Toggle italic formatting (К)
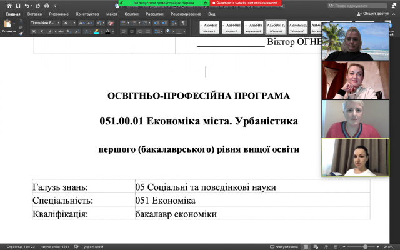This screenshot has height=250, width=400. pos(40,31)
